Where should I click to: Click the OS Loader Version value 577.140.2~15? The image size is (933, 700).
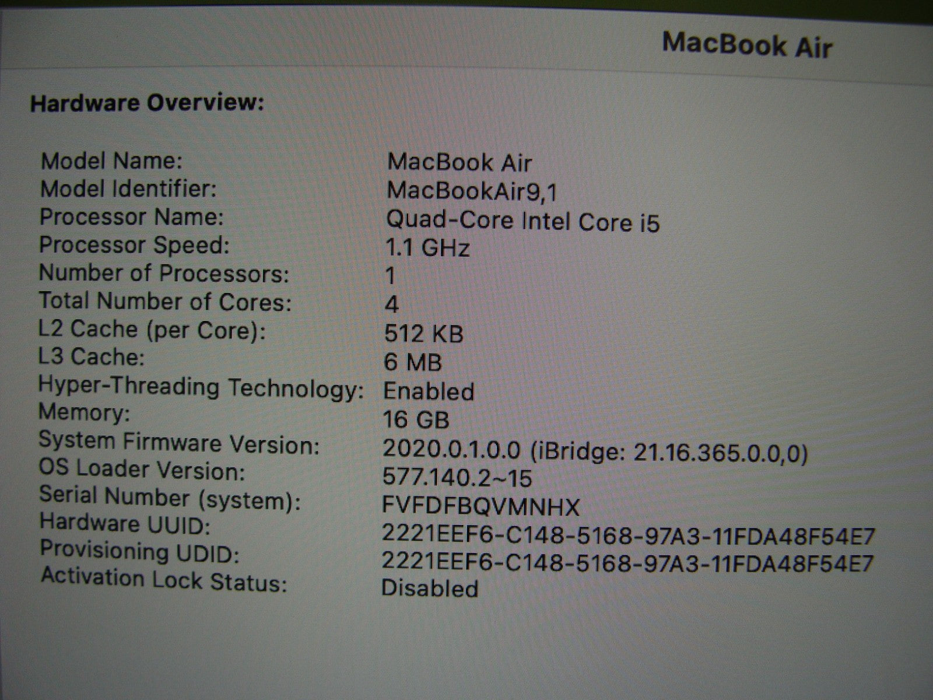(457, 478)
